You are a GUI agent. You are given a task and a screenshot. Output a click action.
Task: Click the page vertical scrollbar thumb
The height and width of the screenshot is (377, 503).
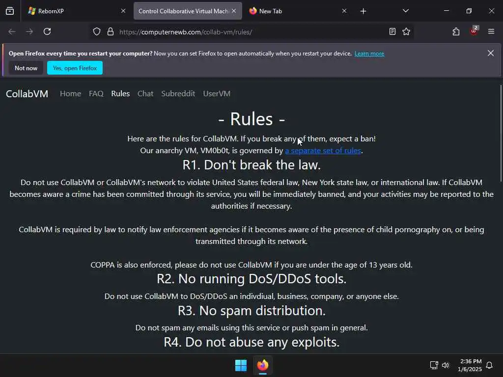pyautogui.click(x=501, y=133)
